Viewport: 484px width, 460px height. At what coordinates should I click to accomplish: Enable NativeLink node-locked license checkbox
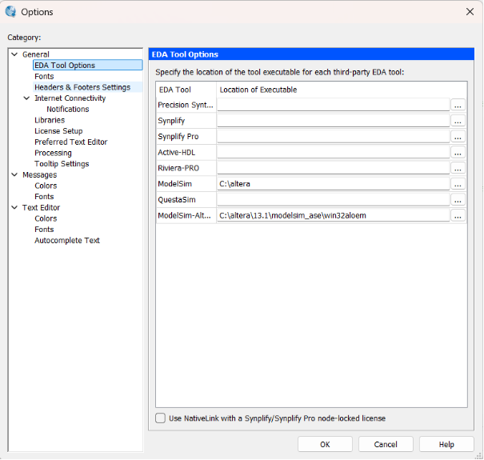point(160,418)
